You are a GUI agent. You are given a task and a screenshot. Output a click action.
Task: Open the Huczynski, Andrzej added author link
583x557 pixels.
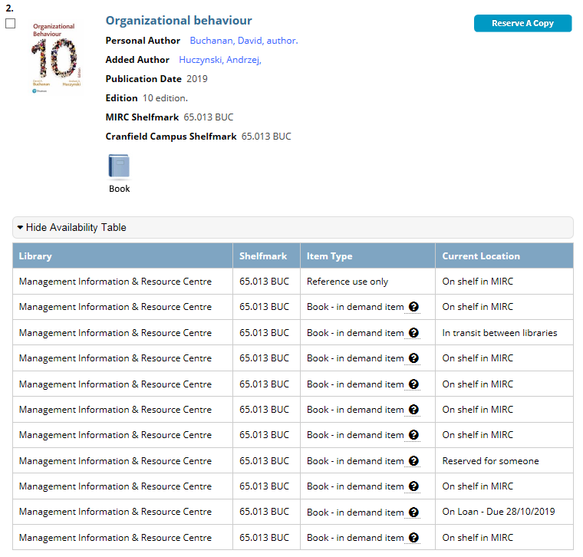tap(220, 60)
